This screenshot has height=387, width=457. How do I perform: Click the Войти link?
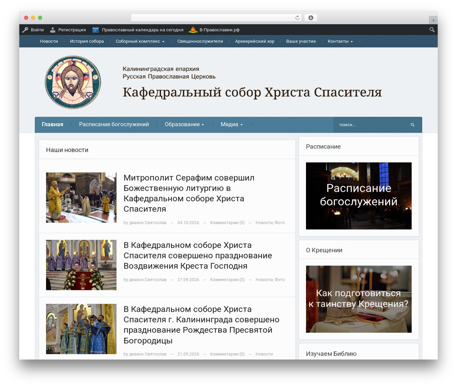point(37,30)
